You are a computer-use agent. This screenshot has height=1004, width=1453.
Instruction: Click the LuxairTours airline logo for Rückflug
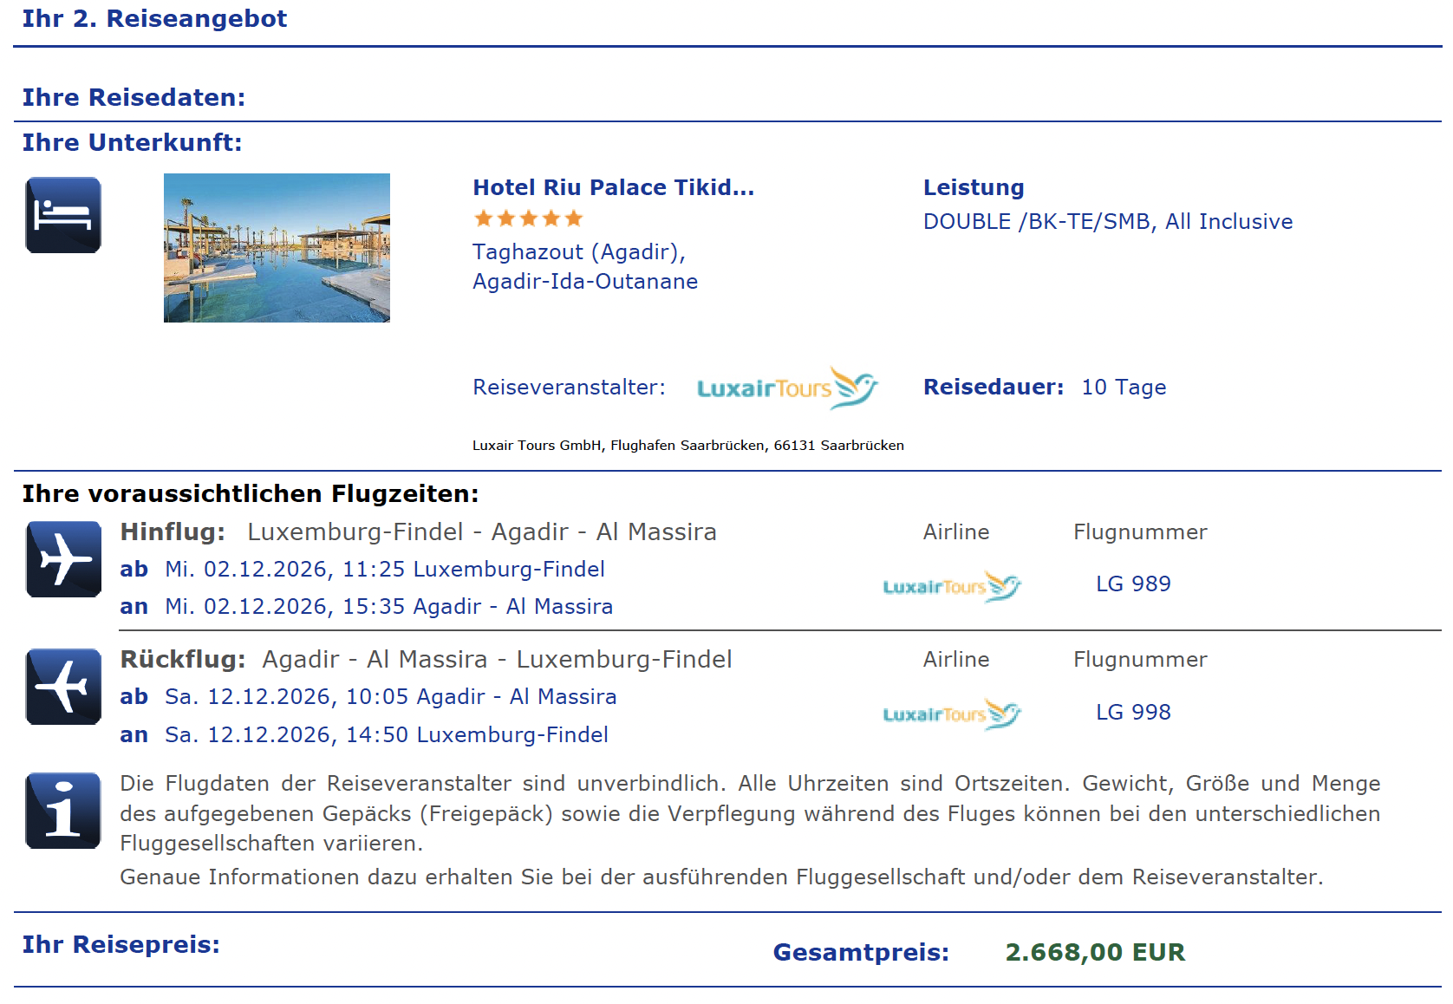[x=952, y=714]
